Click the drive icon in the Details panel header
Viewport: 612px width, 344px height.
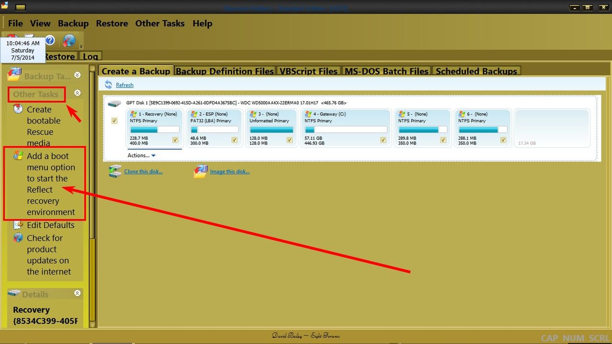(14, 293)
